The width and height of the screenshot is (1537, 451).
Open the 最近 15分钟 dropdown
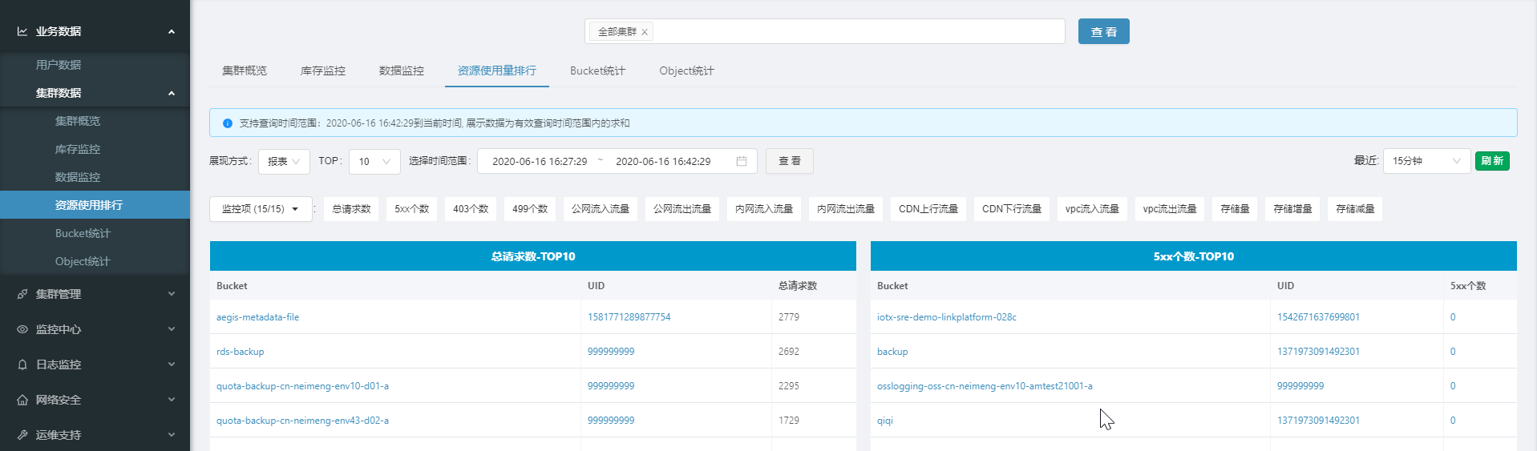point(1427,161)
